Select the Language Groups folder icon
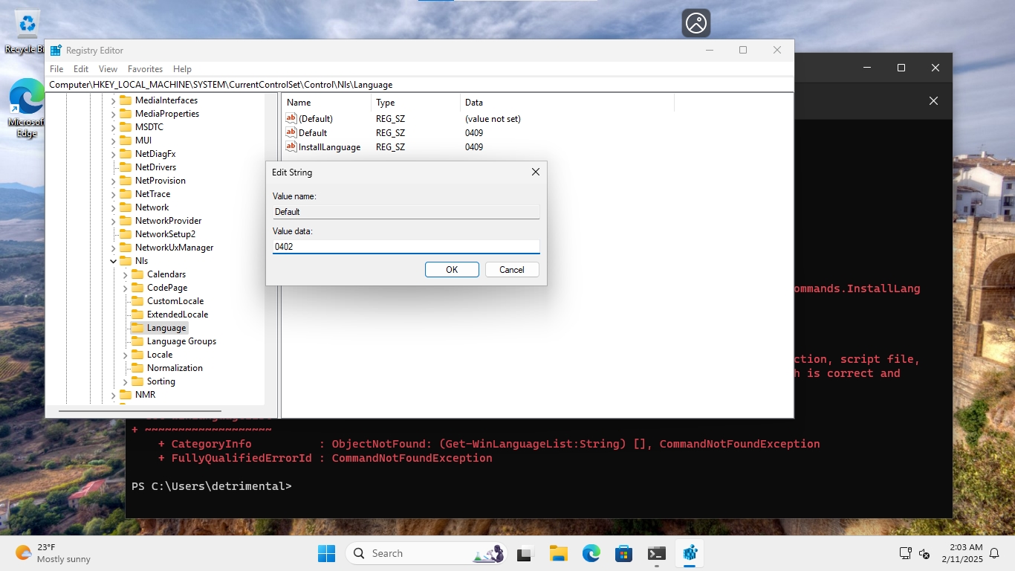 [137, 341]
